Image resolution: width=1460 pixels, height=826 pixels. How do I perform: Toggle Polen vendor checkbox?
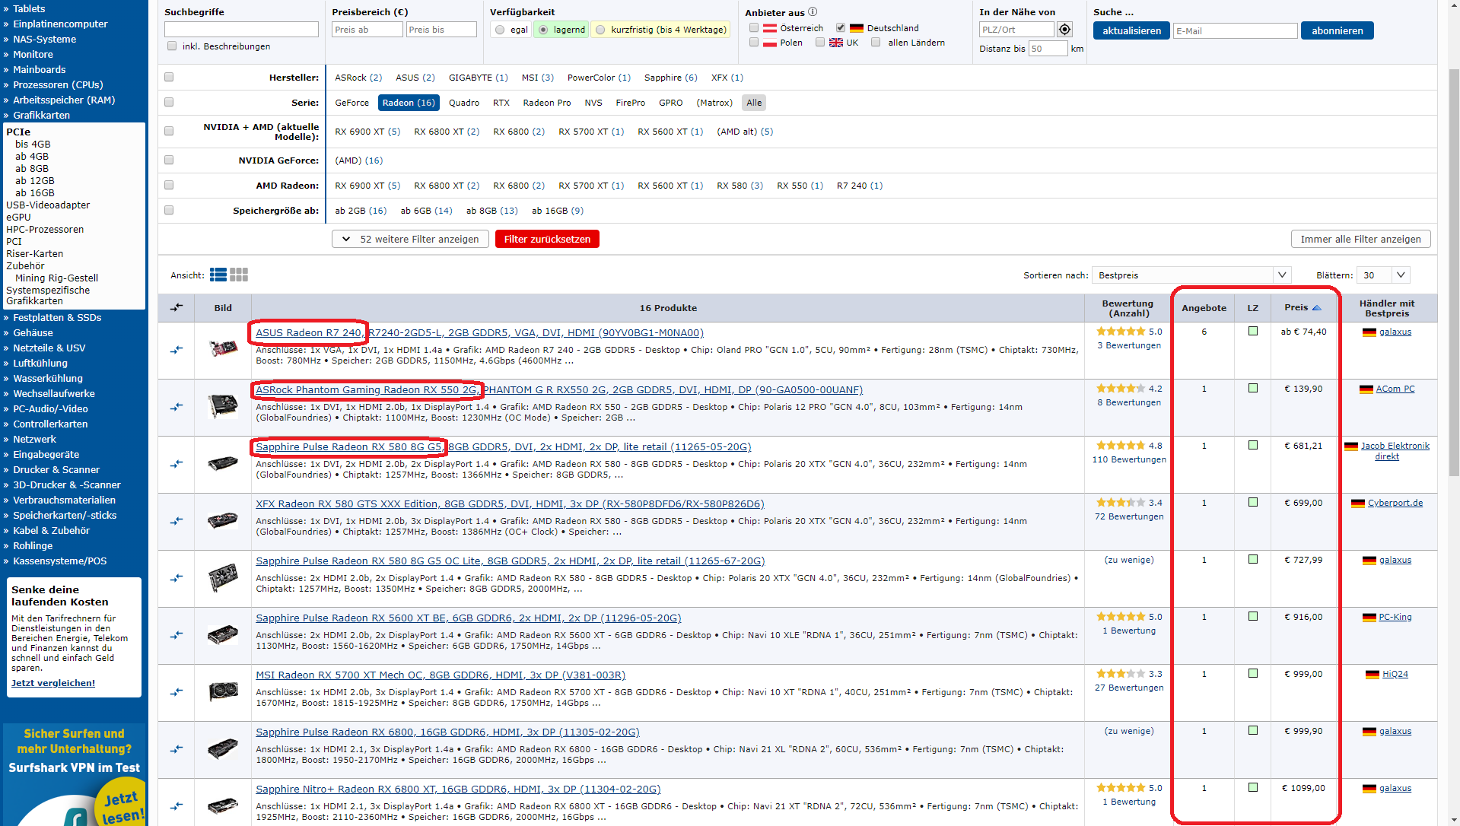[754, 42]
